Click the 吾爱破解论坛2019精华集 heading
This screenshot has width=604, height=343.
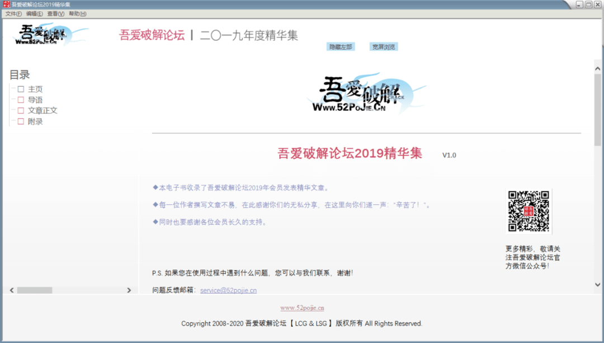click(x=350, y=153)
